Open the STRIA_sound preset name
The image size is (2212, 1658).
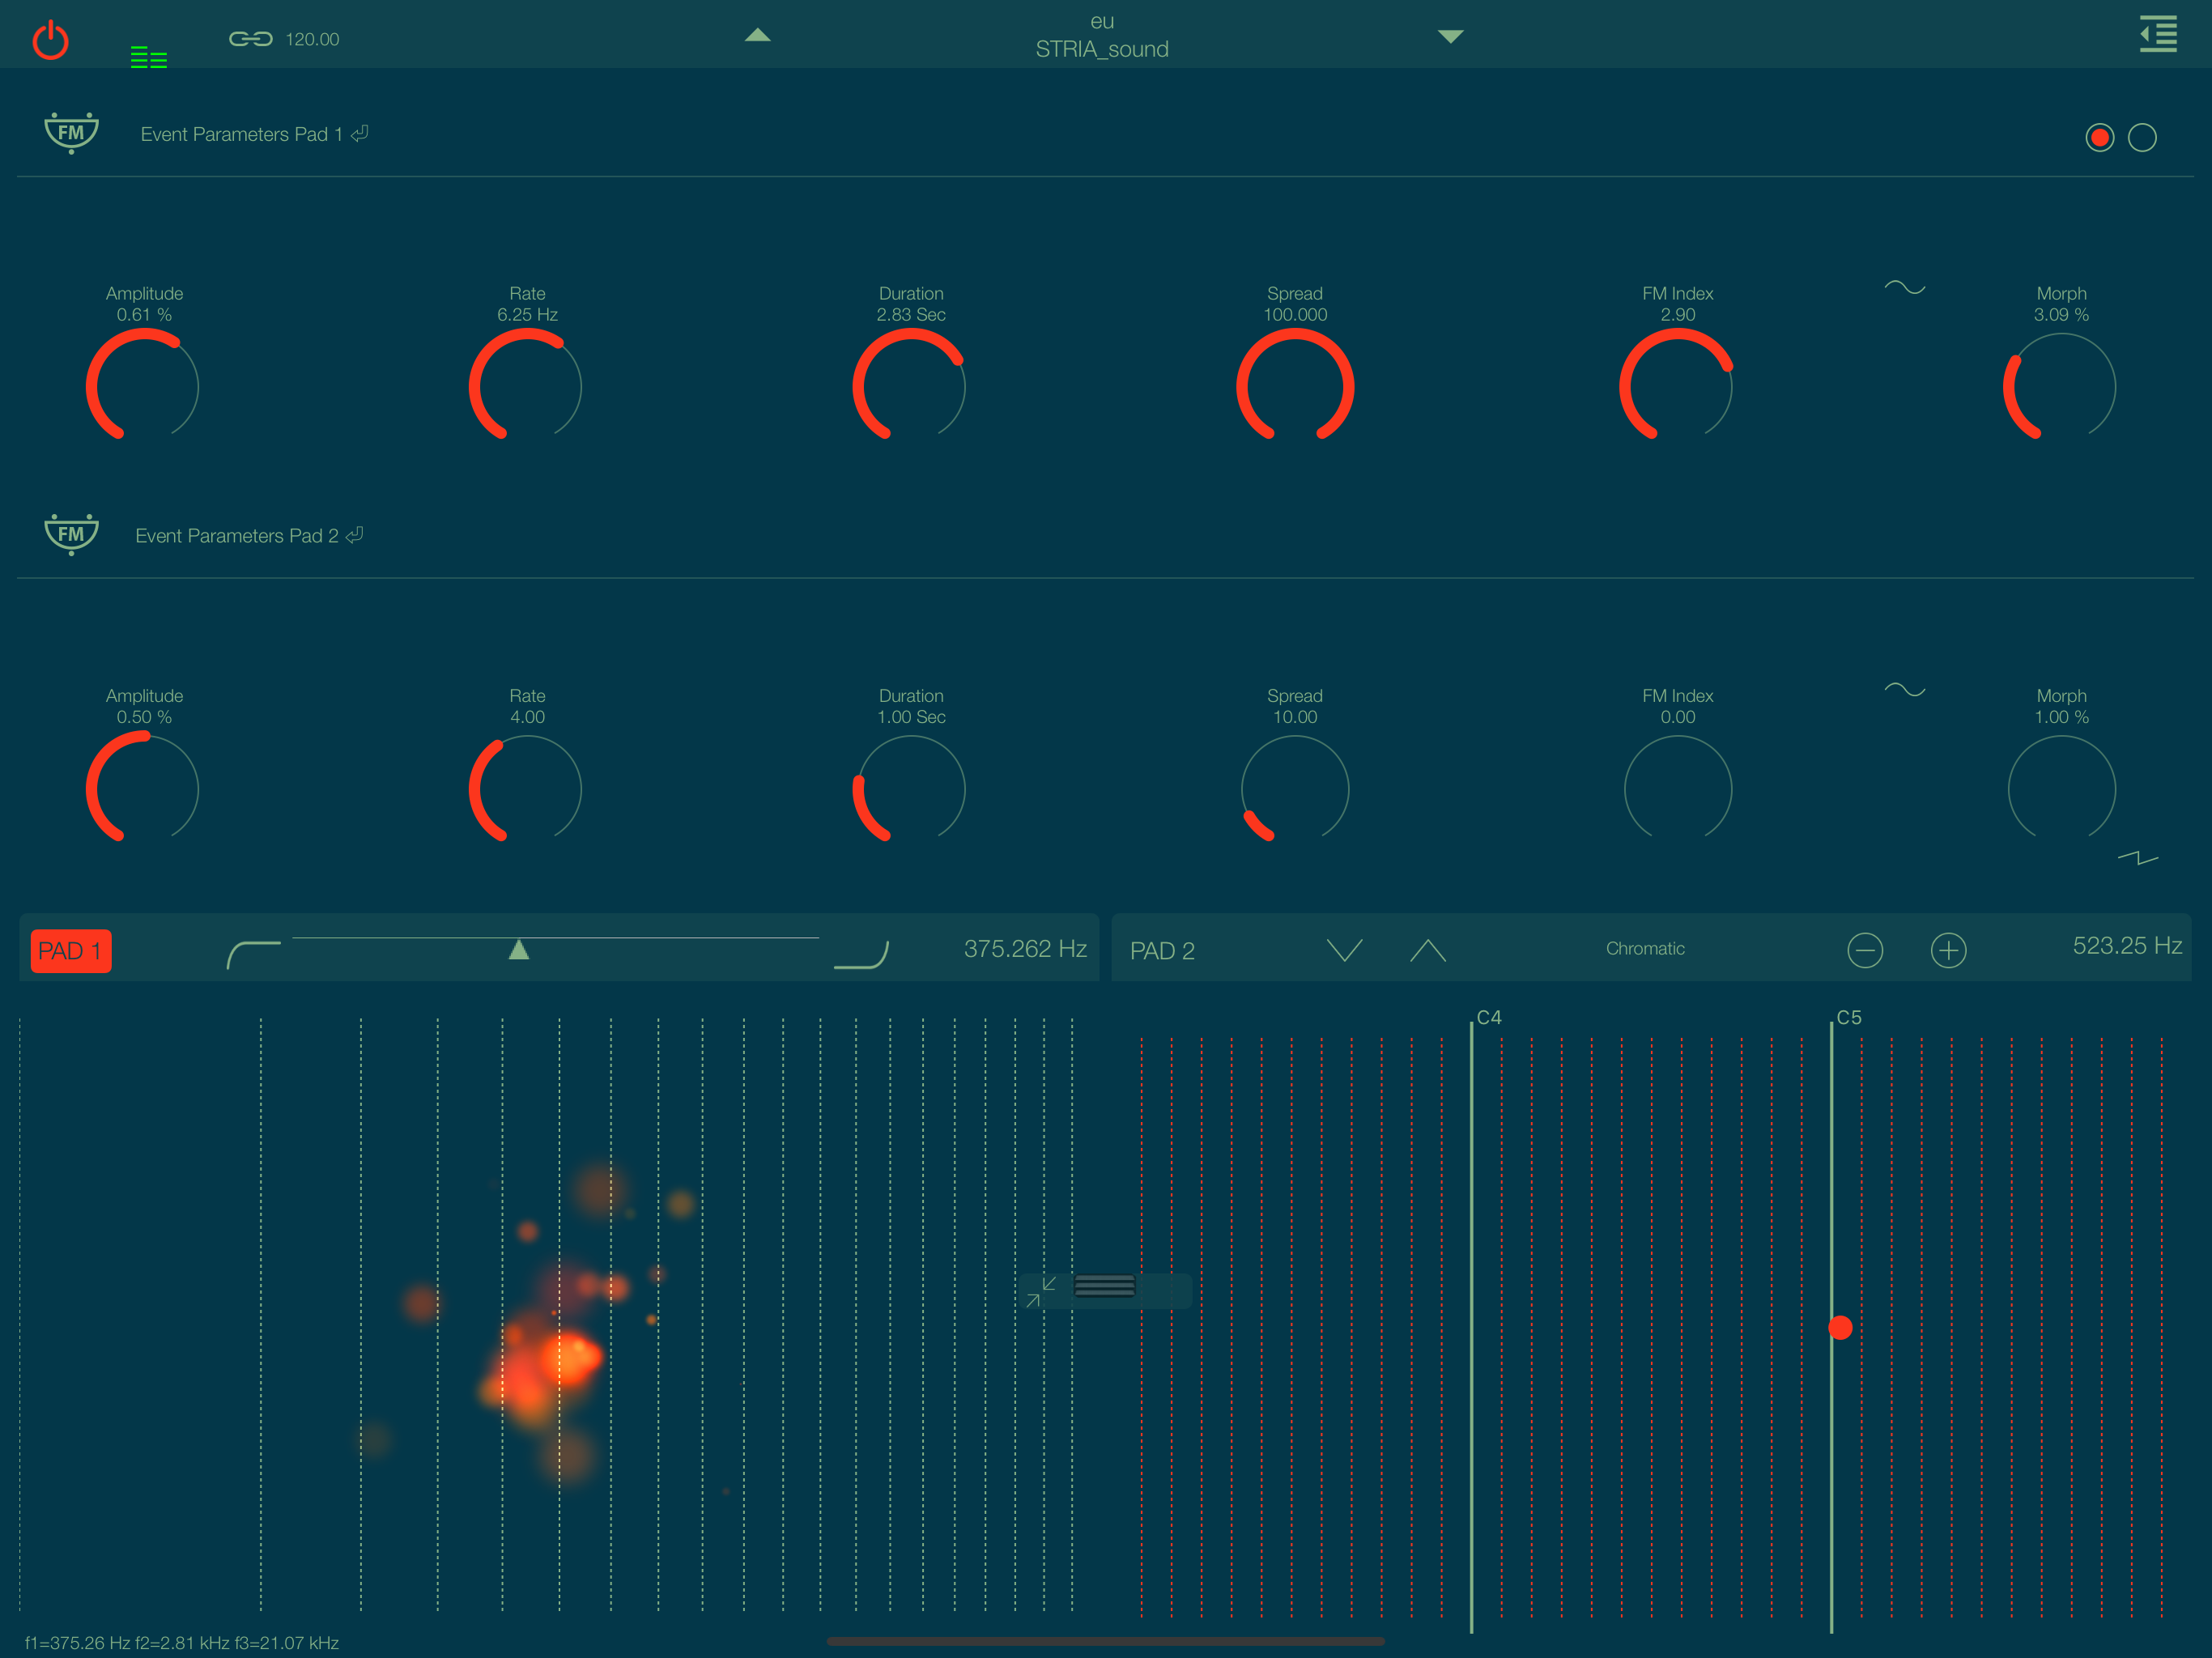point(1101,49)
